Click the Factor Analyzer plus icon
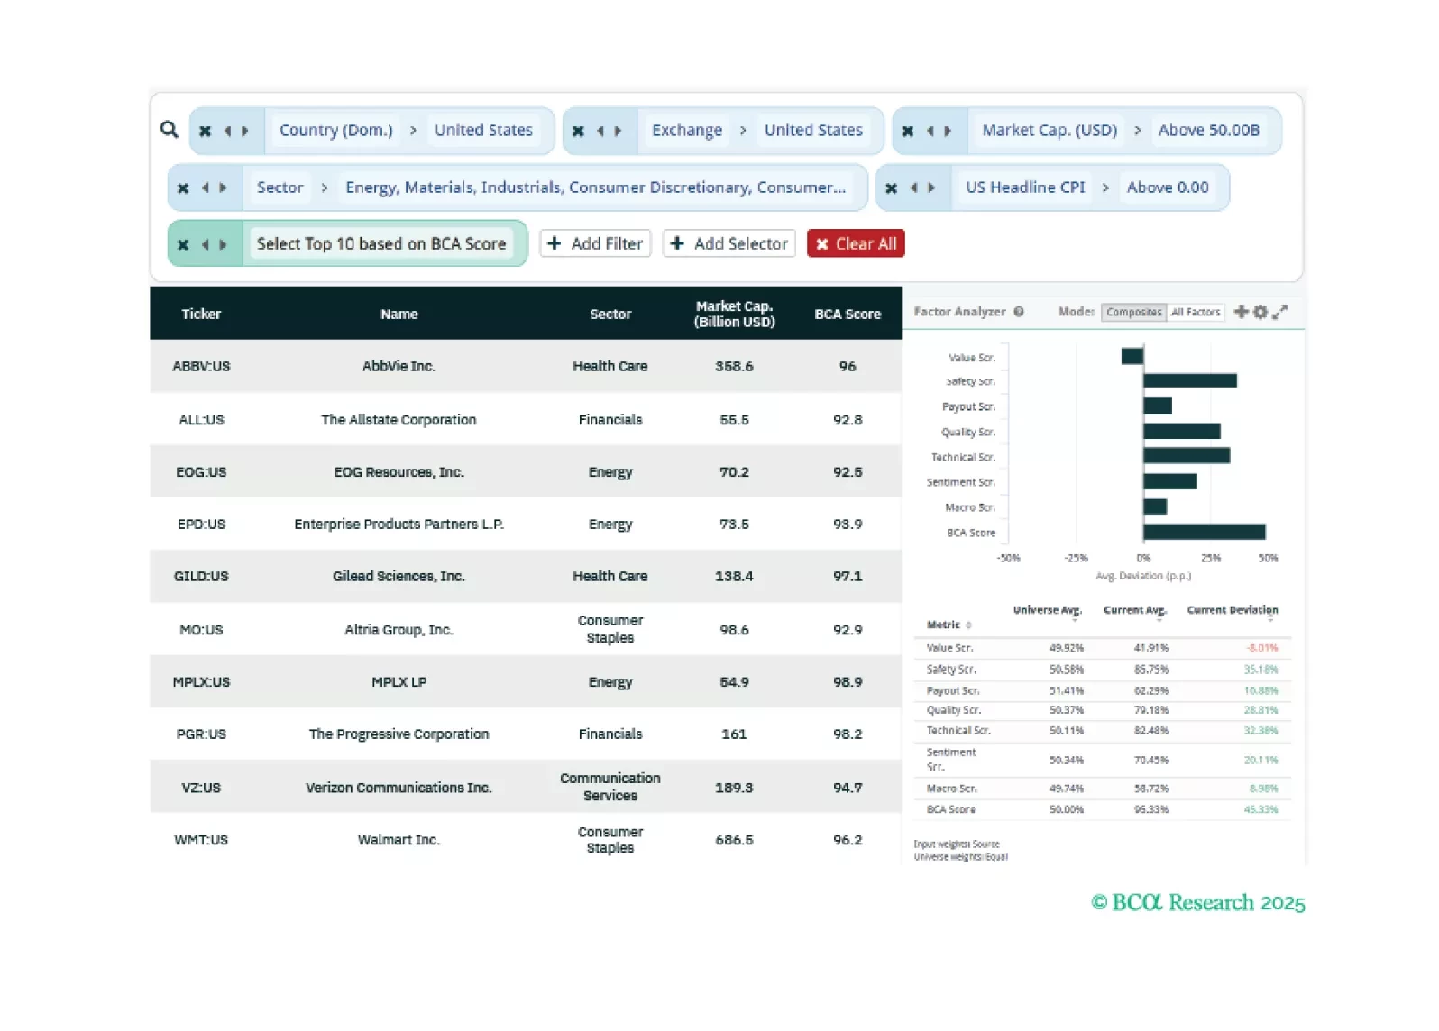 pos(1242,312)
